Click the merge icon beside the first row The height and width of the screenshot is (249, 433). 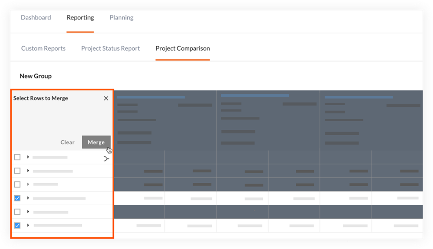coord(107,159)
